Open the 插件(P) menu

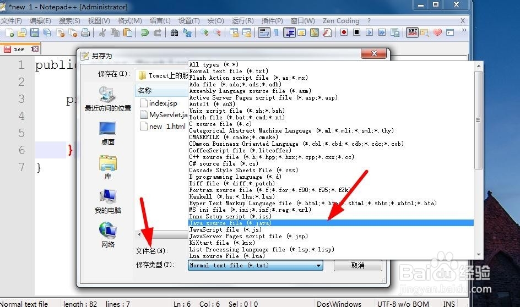click(x=272, y=21)
